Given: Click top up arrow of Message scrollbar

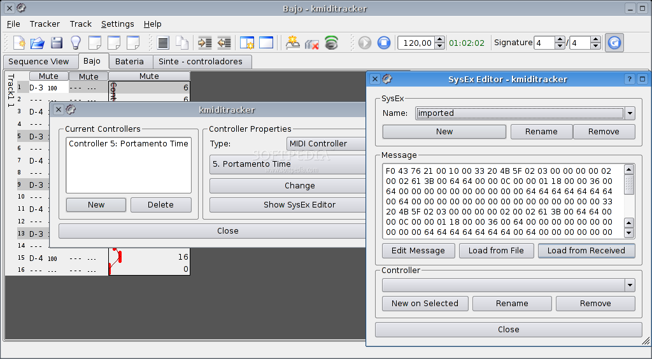Looking at the screenshot, I should 629,169.
